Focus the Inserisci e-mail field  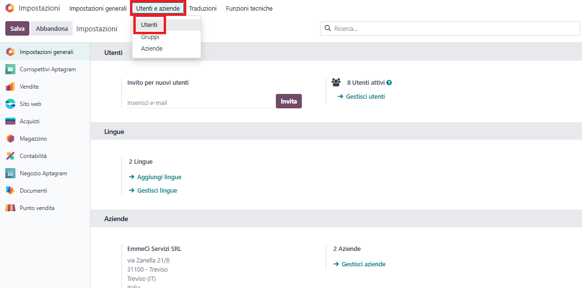point(201,103)
